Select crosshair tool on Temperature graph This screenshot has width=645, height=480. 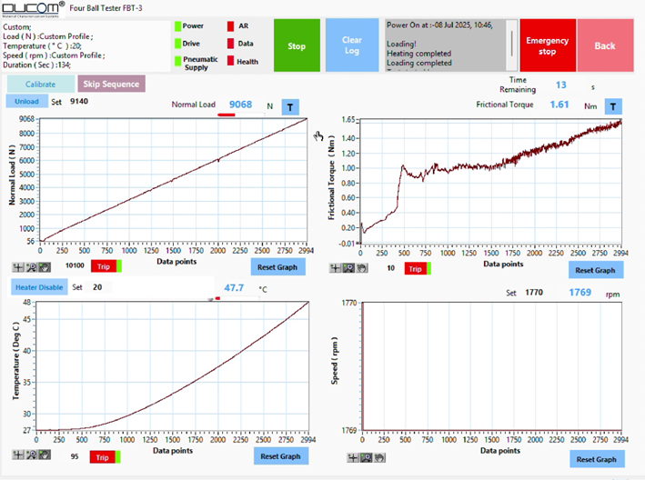(18, 455)
